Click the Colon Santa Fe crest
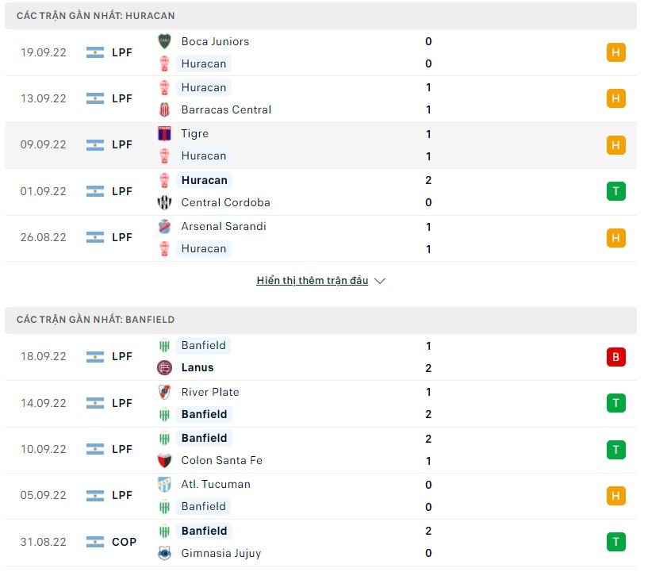Screen dimensions: 648x572 (164, 460)
